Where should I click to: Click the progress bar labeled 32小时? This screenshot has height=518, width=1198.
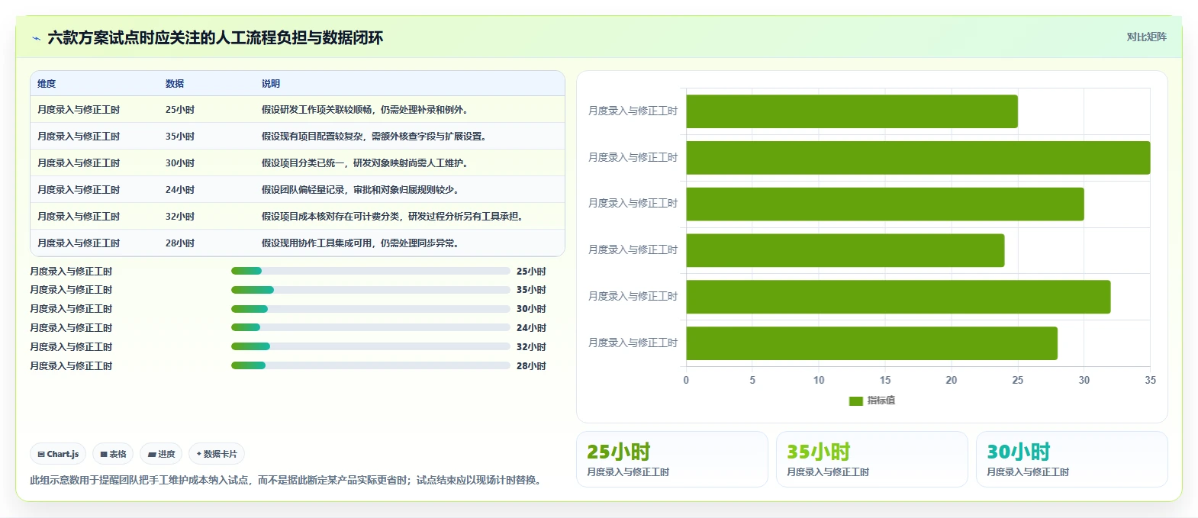click(x=371, y=346)
